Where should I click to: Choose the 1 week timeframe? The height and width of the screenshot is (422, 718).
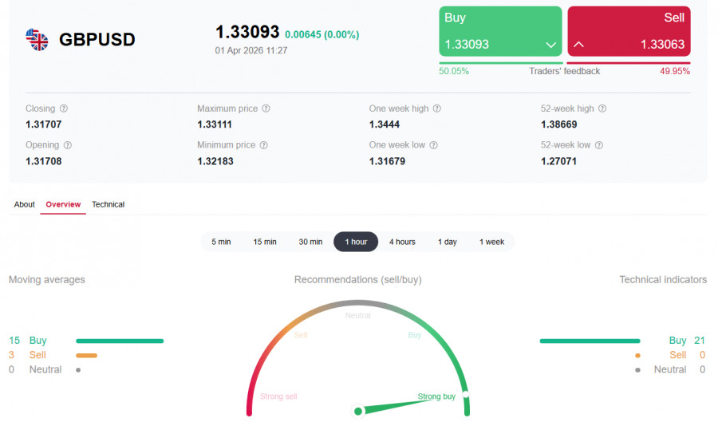(x=491, y=242)
